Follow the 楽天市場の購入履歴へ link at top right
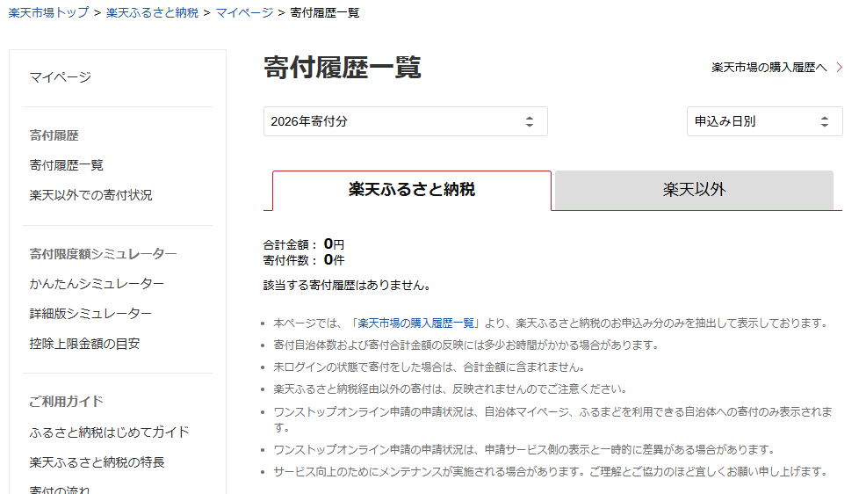 click(x=769, y=67)
